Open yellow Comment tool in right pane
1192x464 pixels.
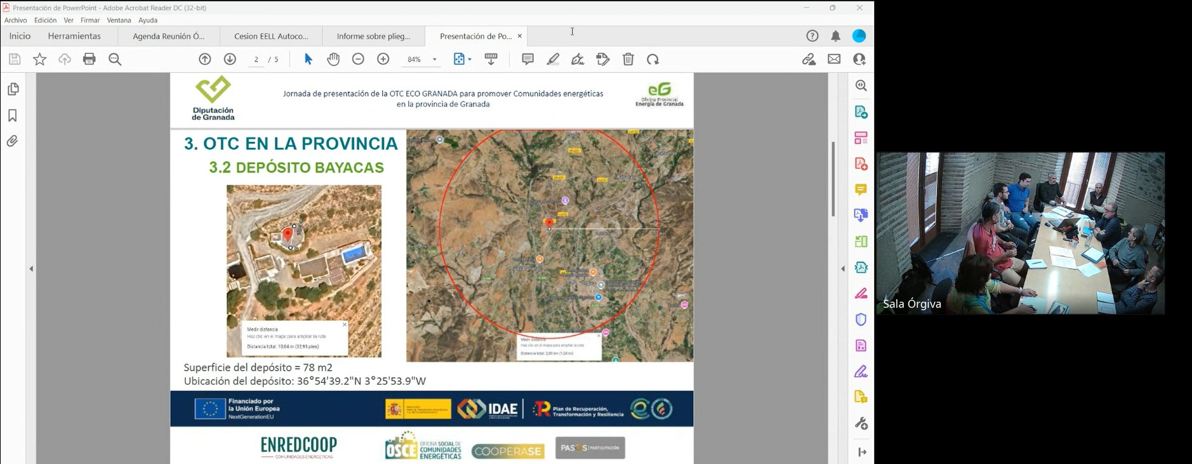tap(861, 190)
